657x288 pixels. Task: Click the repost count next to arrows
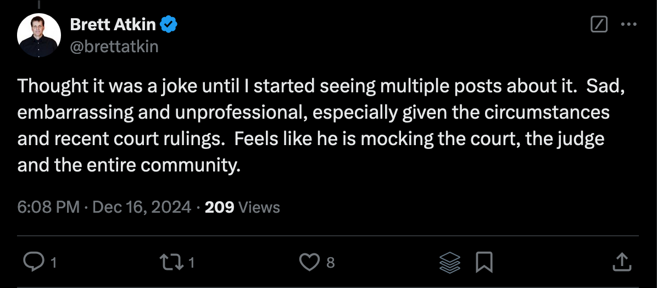192,263
